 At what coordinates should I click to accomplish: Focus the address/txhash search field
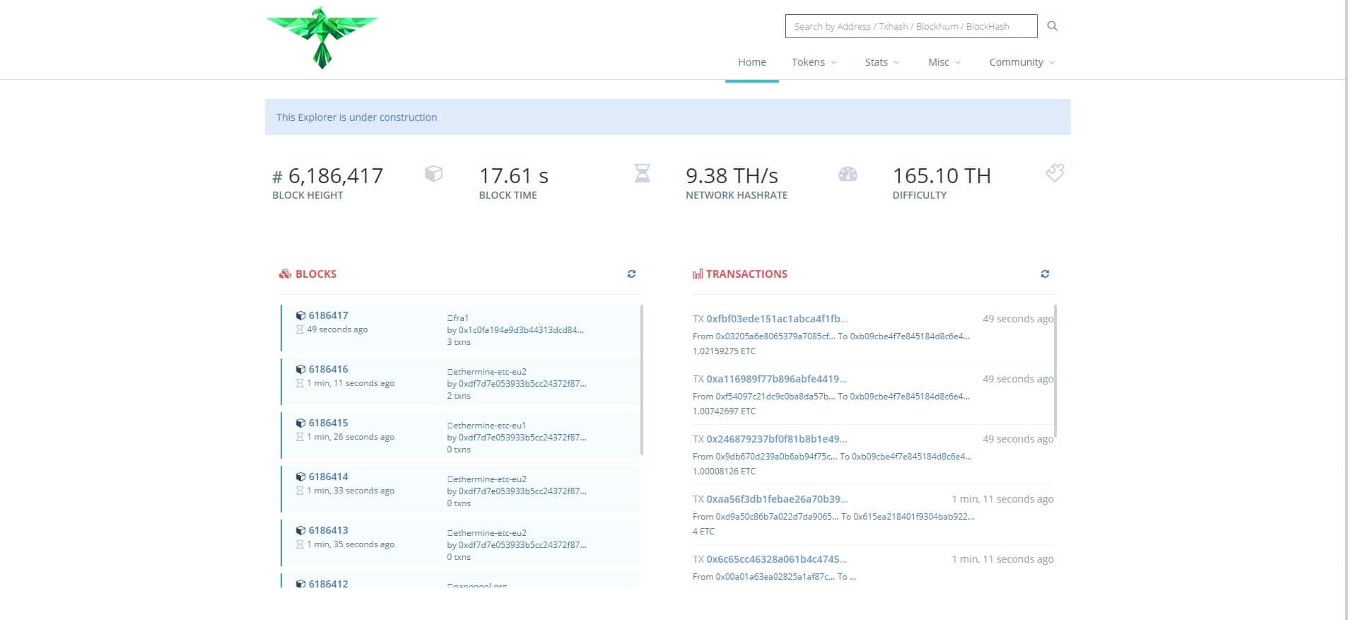[x=911, y=26]
